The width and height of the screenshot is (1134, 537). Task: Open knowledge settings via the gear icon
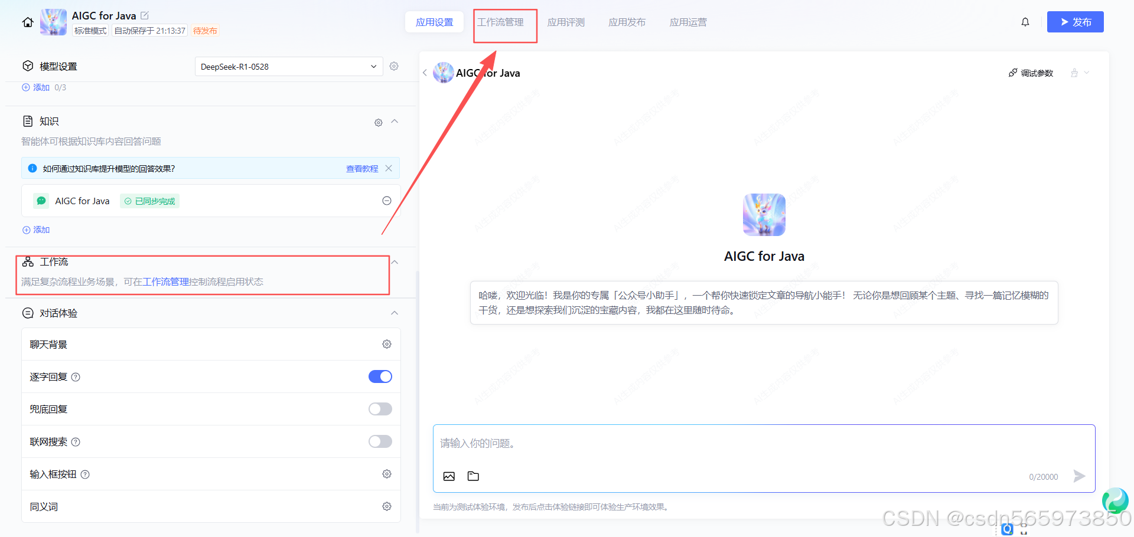click(378, 122)
